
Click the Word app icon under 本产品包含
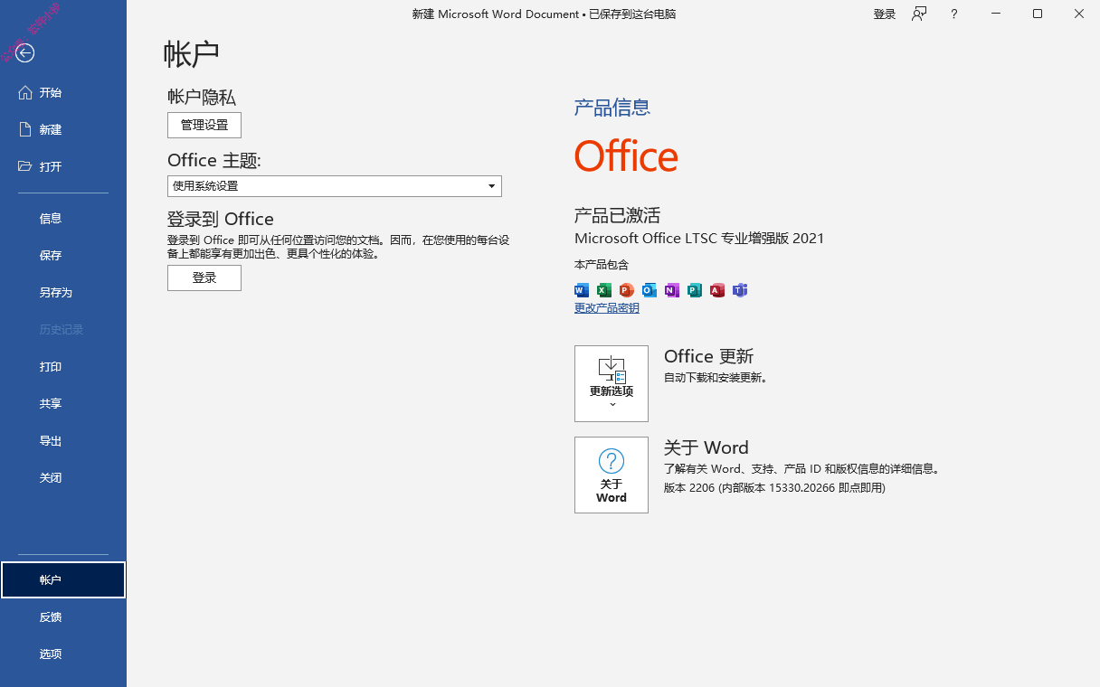pyautogui.click(x=582, y=290)
